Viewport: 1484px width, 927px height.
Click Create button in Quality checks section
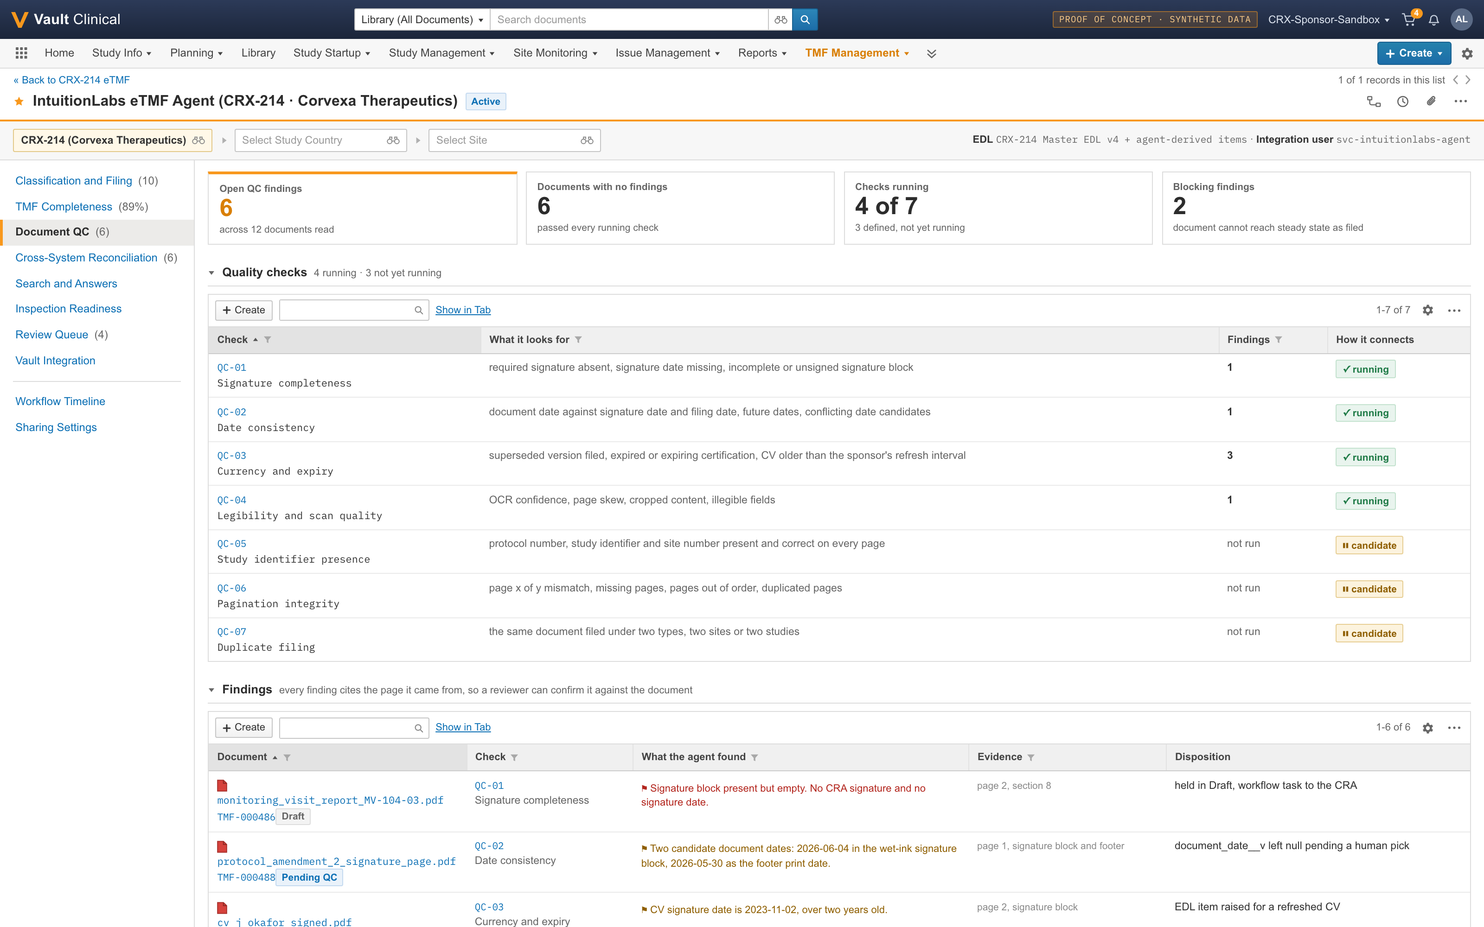click(x=243, y=310)
